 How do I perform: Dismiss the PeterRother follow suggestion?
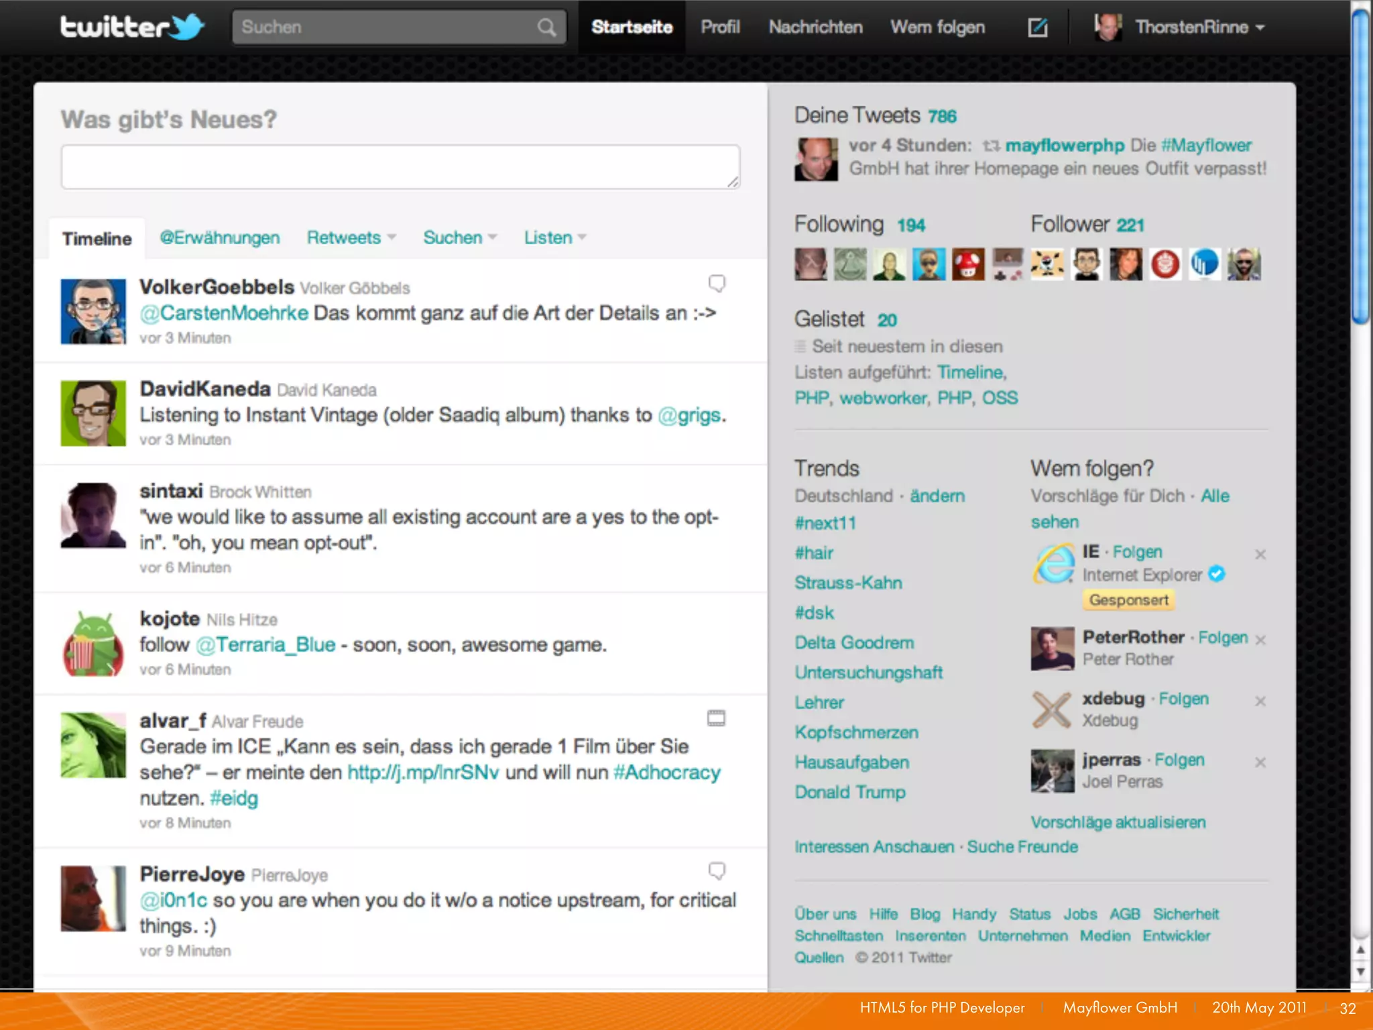point(1260,640)
